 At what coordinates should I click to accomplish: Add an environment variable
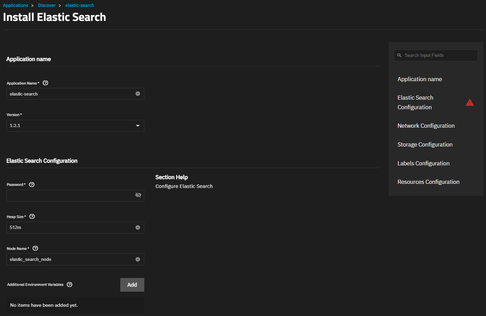pos(132,285)
